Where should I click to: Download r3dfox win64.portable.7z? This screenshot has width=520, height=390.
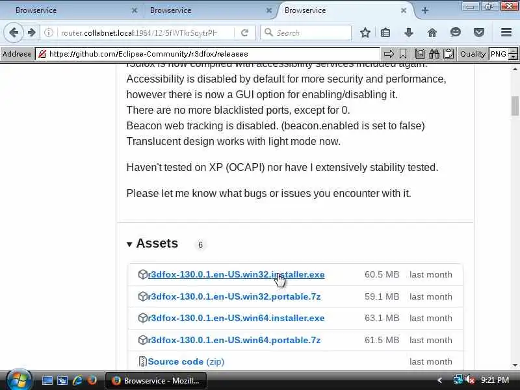pos(234,340)
